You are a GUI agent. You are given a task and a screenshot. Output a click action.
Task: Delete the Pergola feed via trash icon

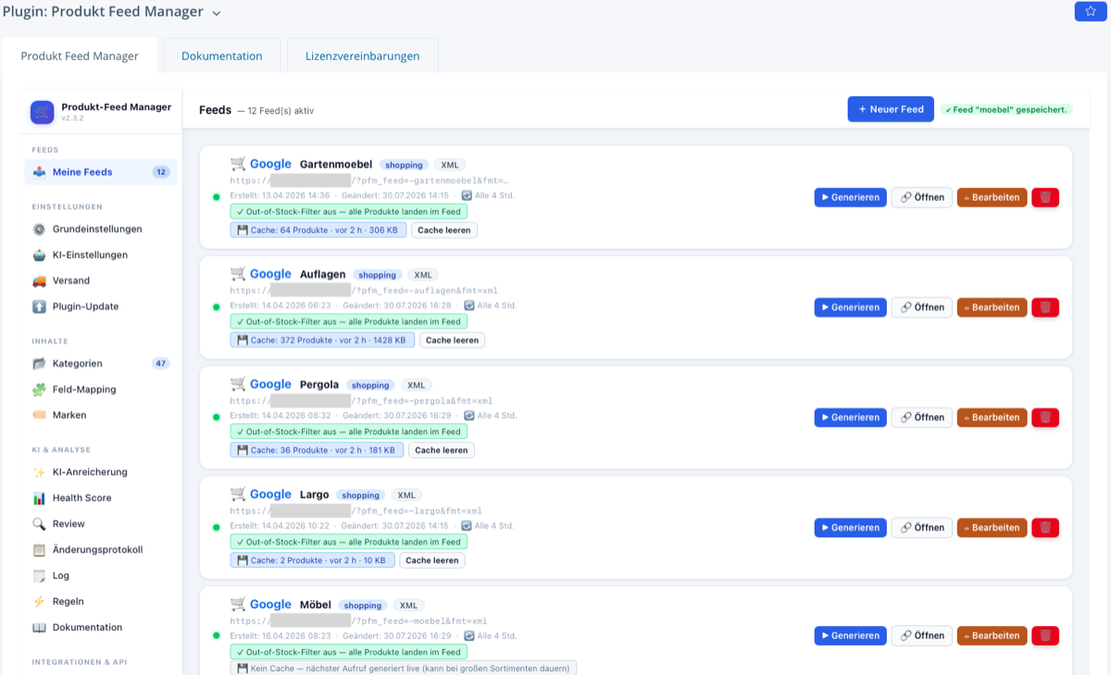pos(1045,418)
